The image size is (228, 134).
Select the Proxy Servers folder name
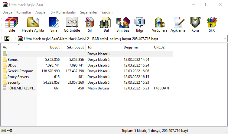18,76
